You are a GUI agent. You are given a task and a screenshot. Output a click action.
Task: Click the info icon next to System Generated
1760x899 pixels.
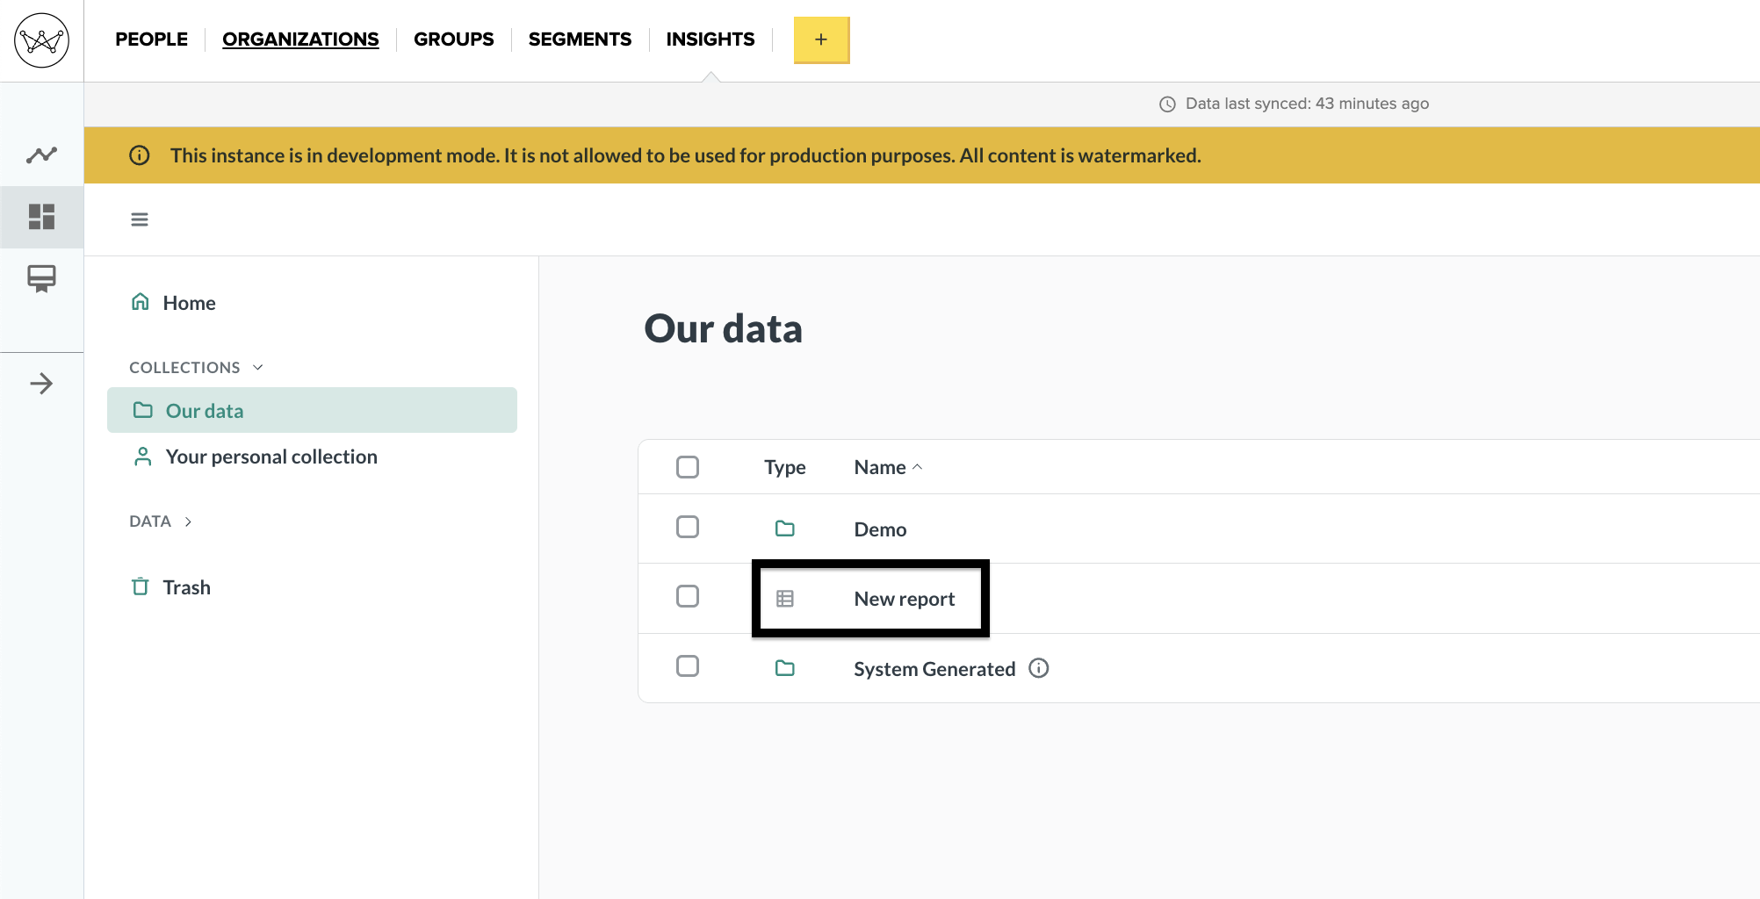pyautogui.click(x=1039, y=668)
